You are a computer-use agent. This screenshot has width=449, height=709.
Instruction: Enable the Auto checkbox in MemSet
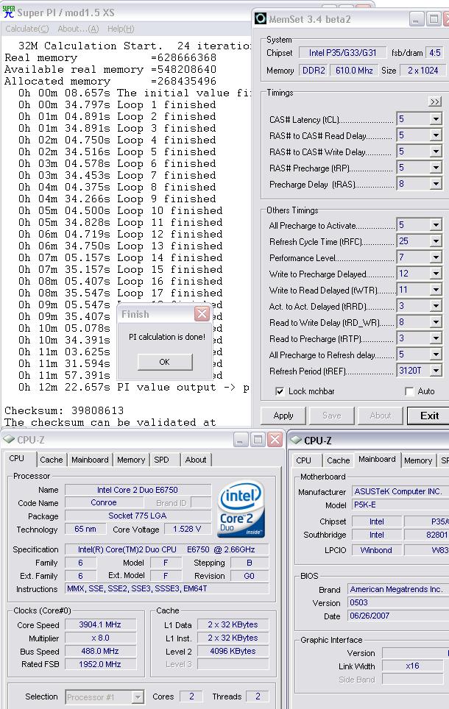click(409, 391)
